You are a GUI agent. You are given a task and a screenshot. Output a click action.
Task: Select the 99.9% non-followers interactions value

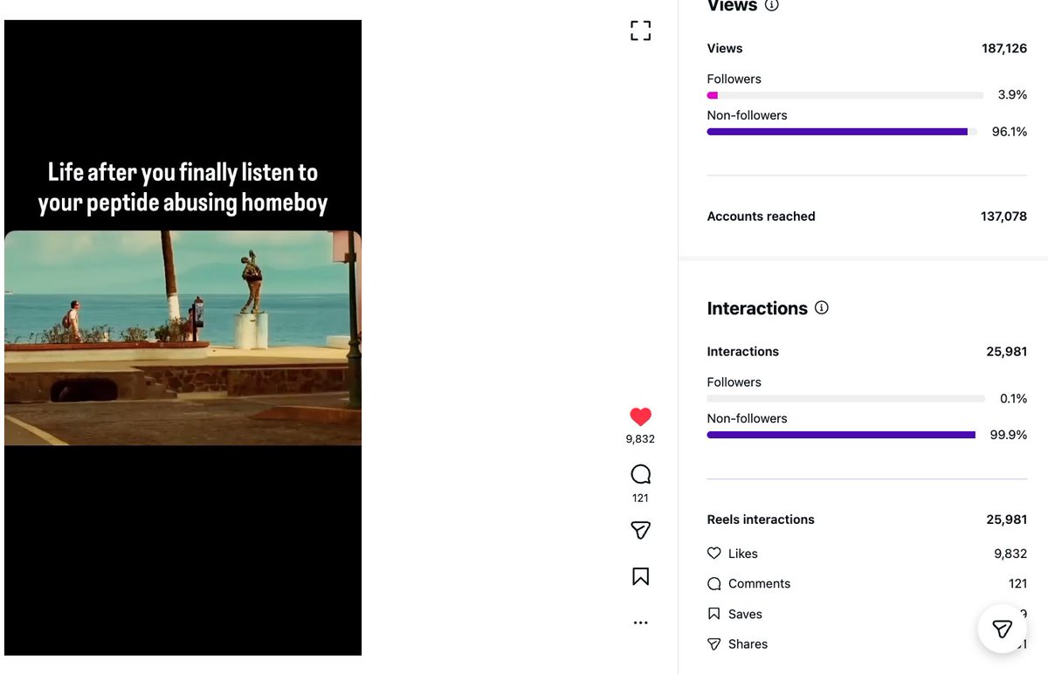click(x=1009, y=435)
